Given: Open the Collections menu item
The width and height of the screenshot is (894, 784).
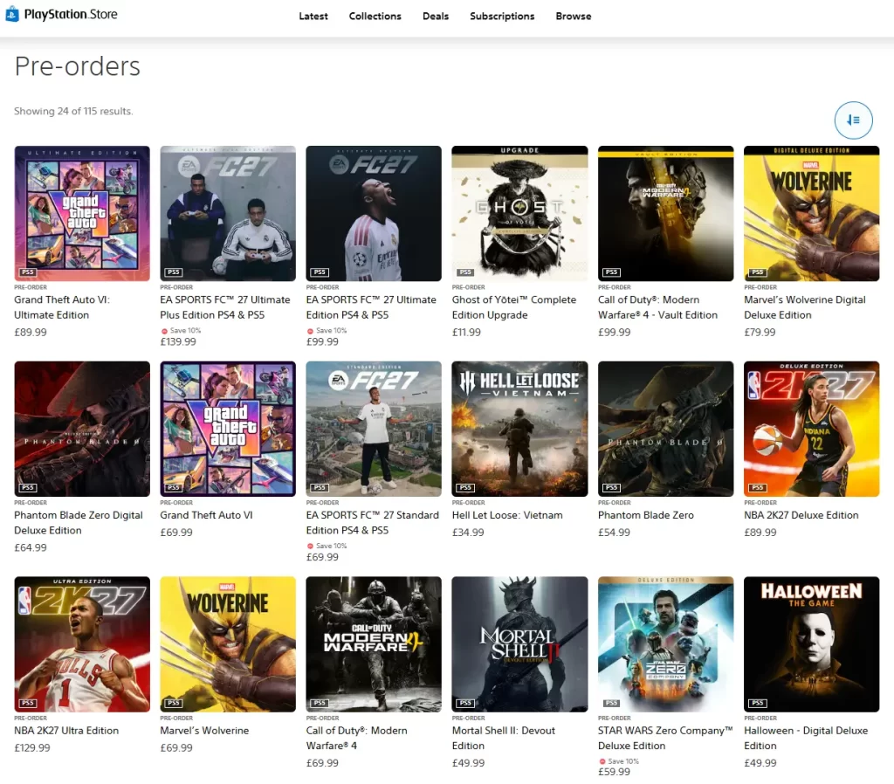Looking at the screenshot, I should tap(375, 16).
